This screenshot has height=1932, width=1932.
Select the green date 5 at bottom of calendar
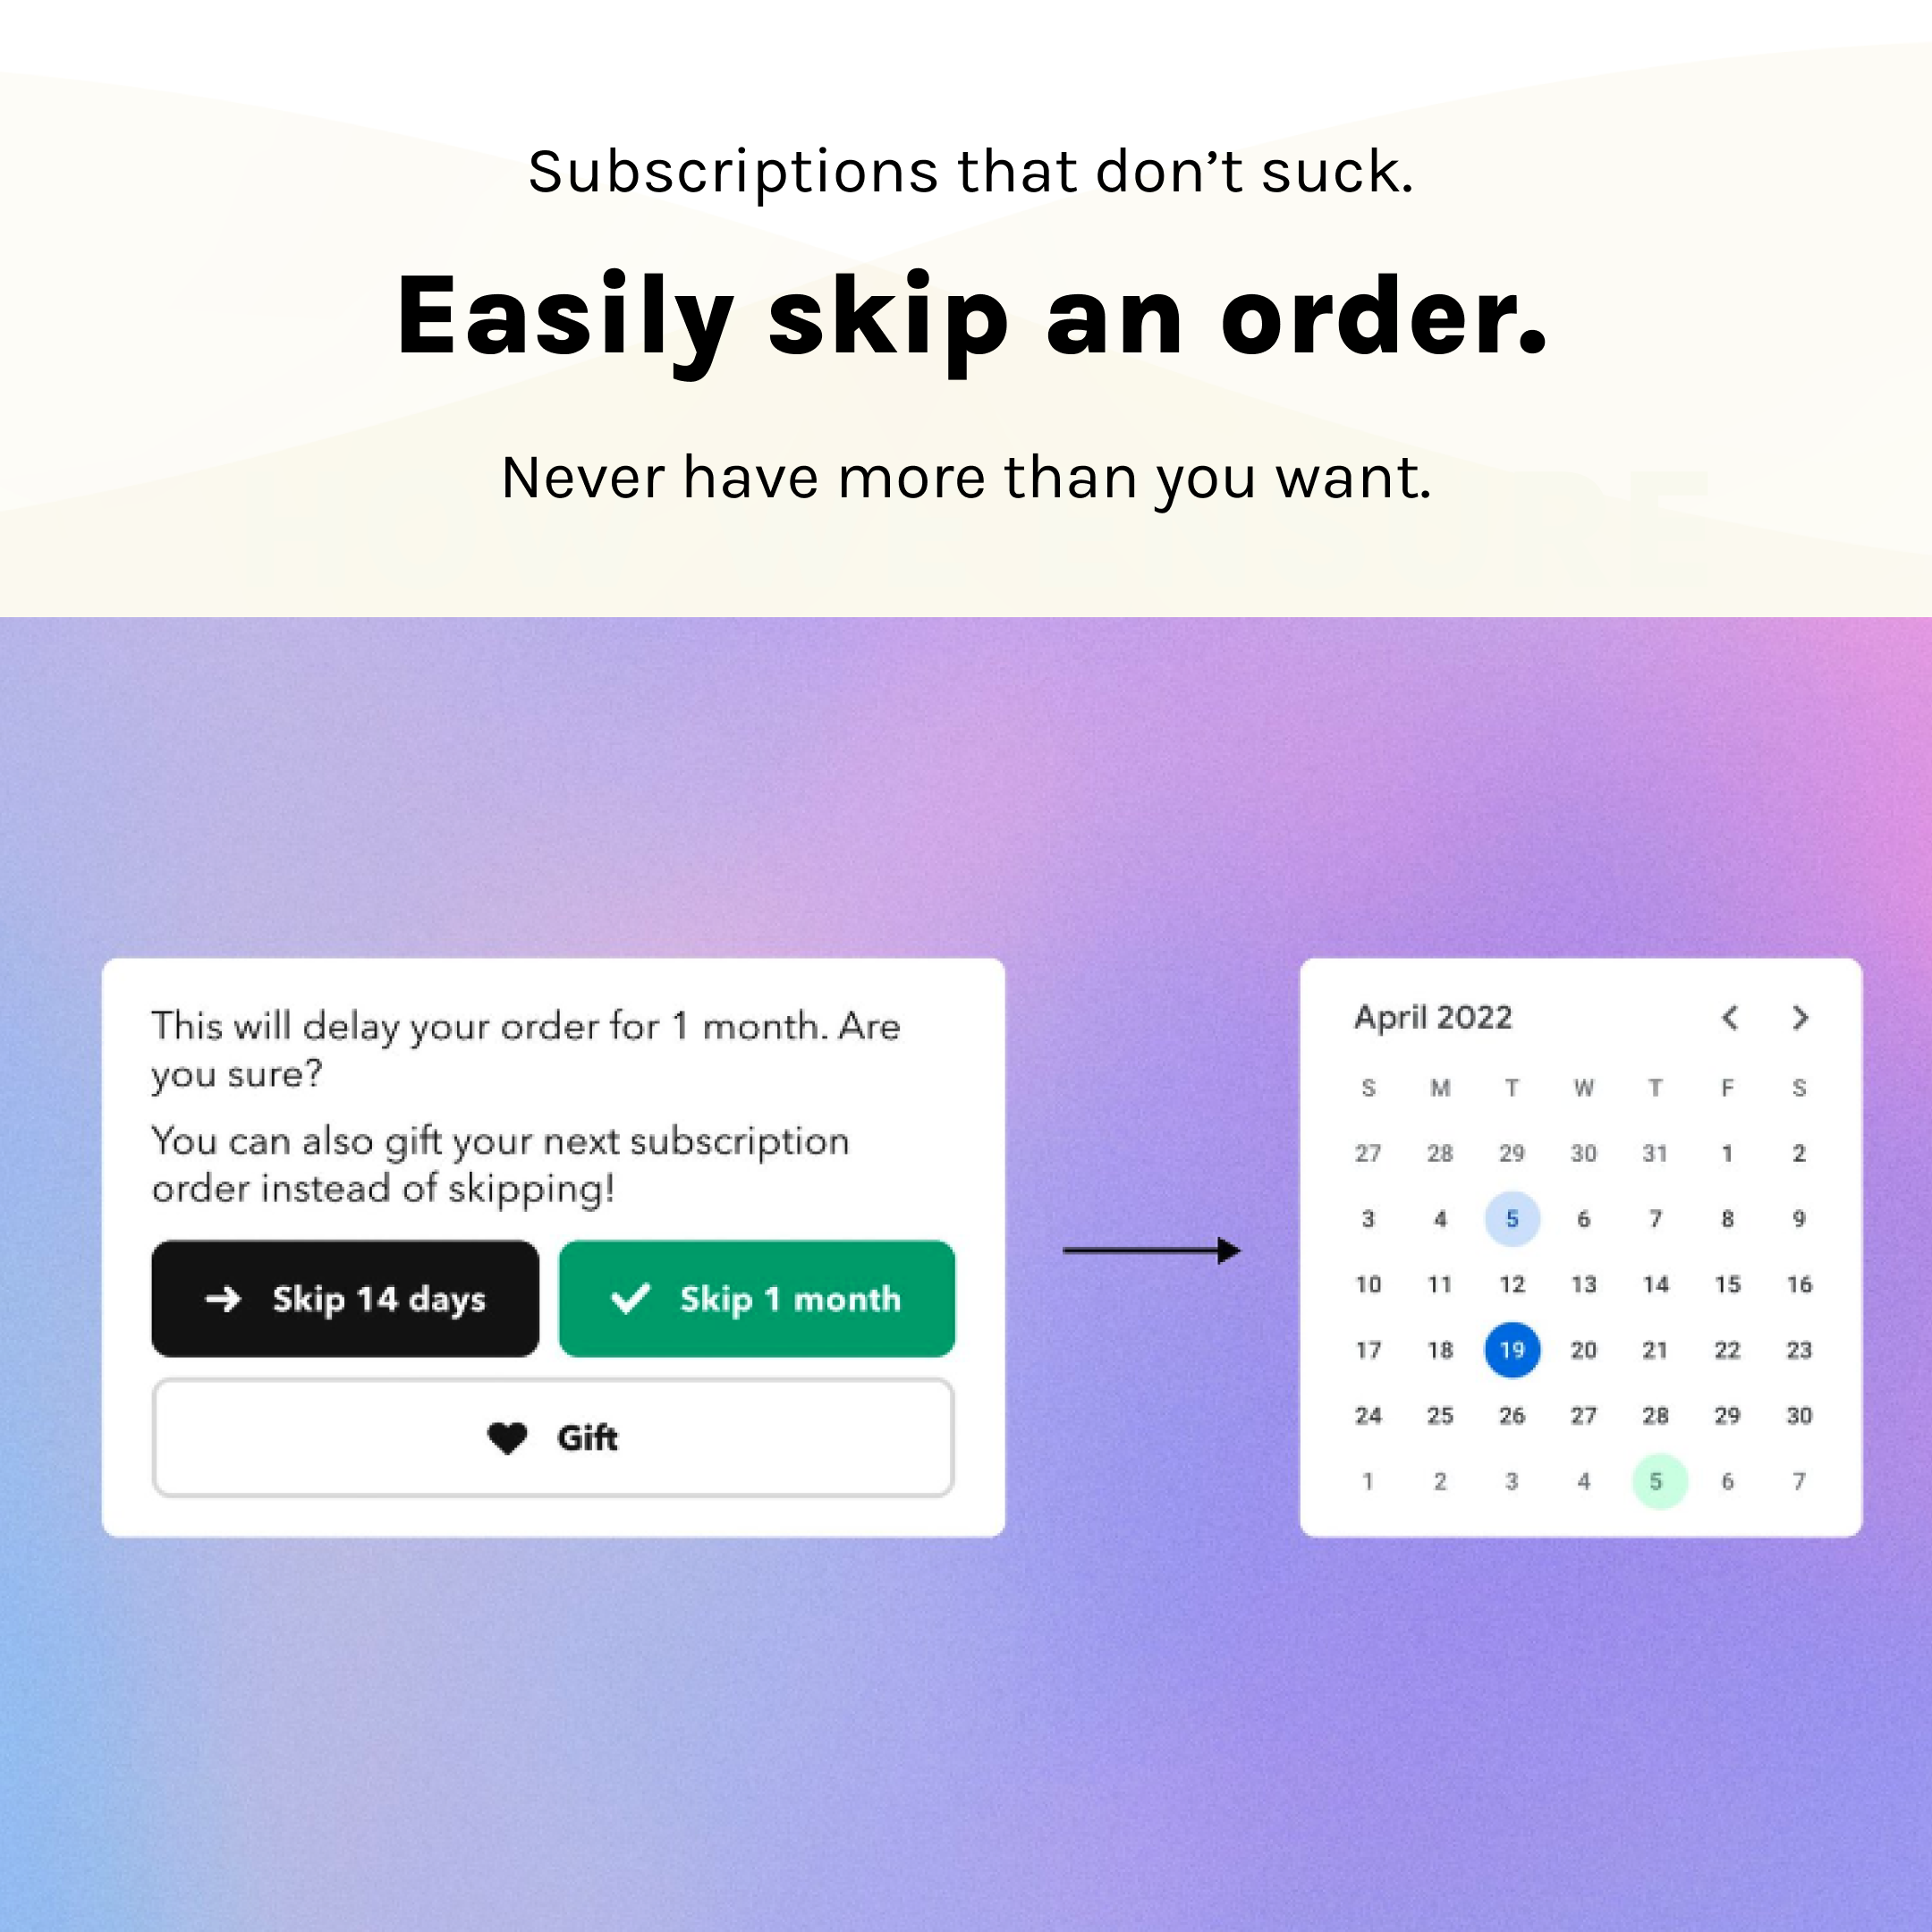1656,1479
